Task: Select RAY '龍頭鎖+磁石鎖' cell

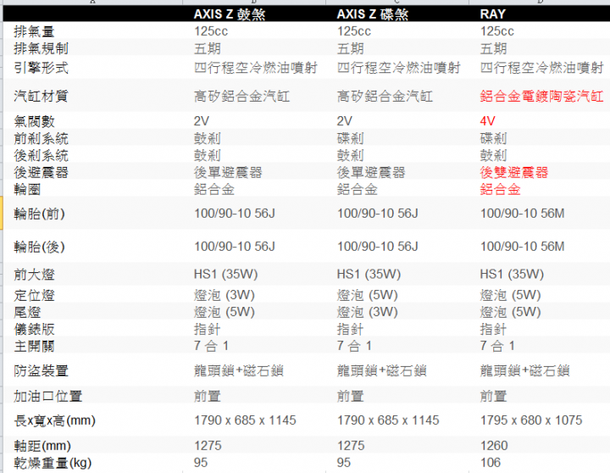Action: pyautogui.click(x=524, y=370)
